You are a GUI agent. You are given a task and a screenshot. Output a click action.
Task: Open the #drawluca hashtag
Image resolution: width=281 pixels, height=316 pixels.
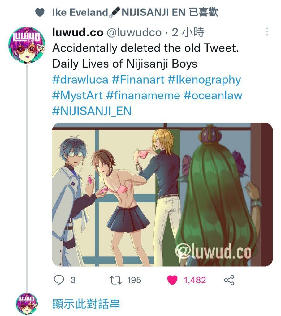(x=80, y=80)
